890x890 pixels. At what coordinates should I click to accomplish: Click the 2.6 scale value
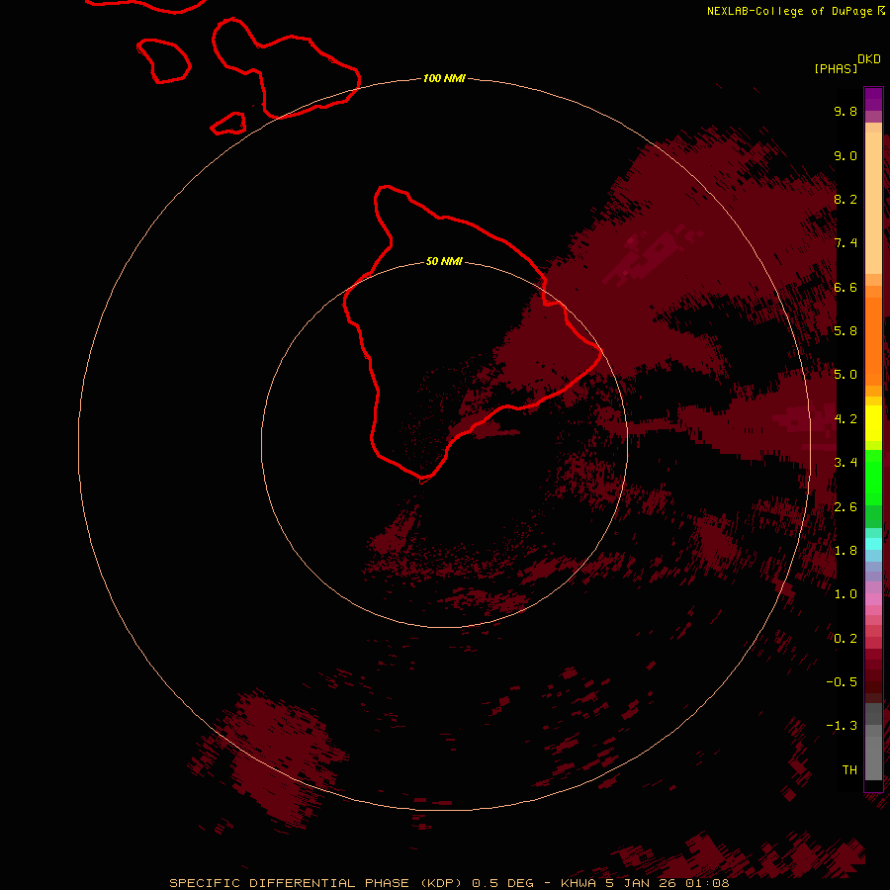pos(845,507)
